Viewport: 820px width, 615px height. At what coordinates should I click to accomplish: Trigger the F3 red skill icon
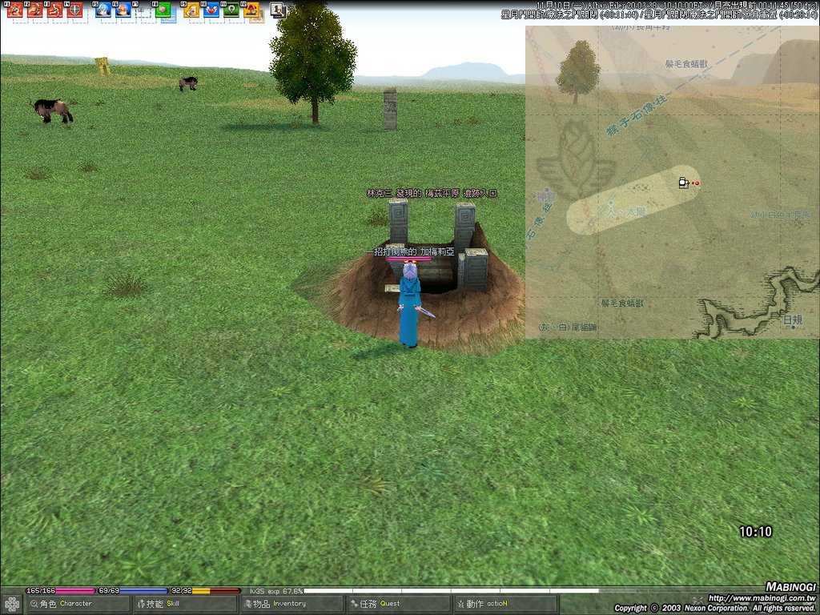point(54,10)
